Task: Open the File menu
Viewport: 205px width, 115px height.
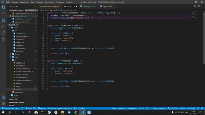Action: pos(8,2)
